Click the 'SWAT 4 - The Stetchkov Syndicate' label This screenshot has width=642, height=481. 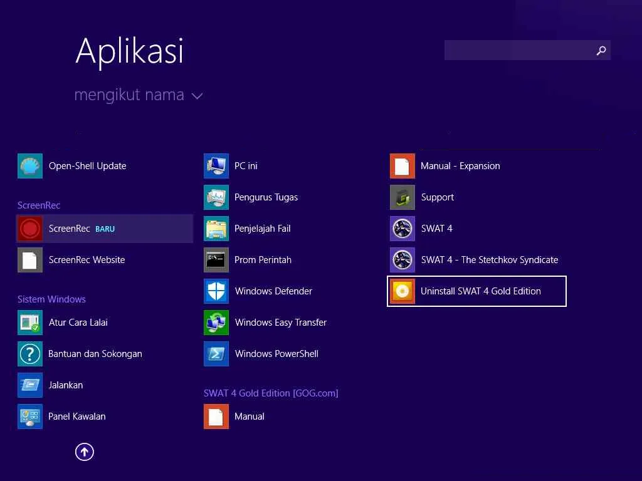[490, 260]
